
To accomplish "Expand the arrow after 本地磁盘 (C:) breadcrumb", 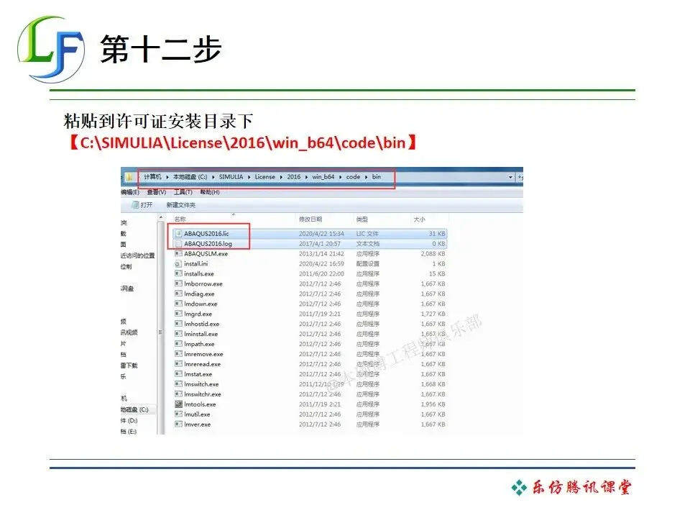I will pos(213,177).
